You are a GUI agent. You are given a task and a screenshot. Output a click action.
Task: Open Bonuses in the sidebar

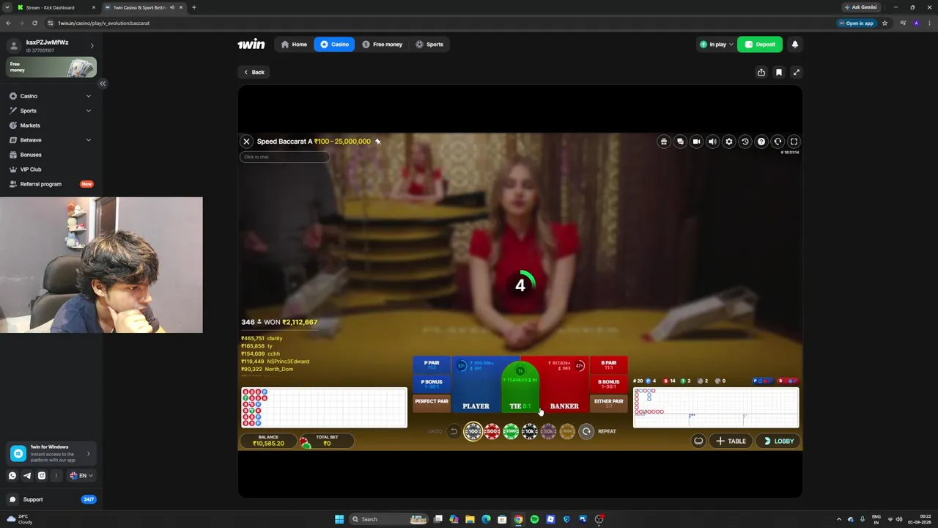[50, 155]
